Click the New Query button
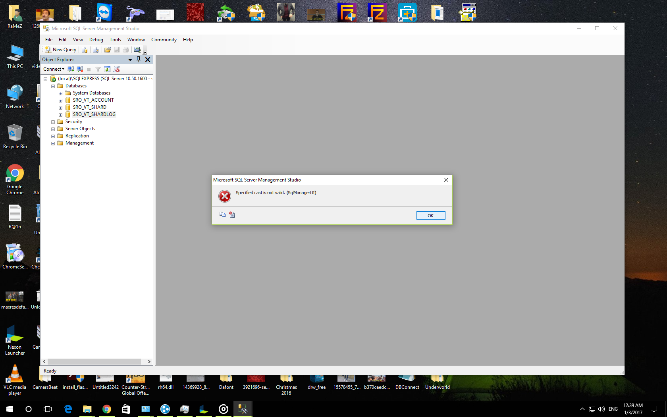This screenshot has width=667, height=417. (x=61, y=50)
